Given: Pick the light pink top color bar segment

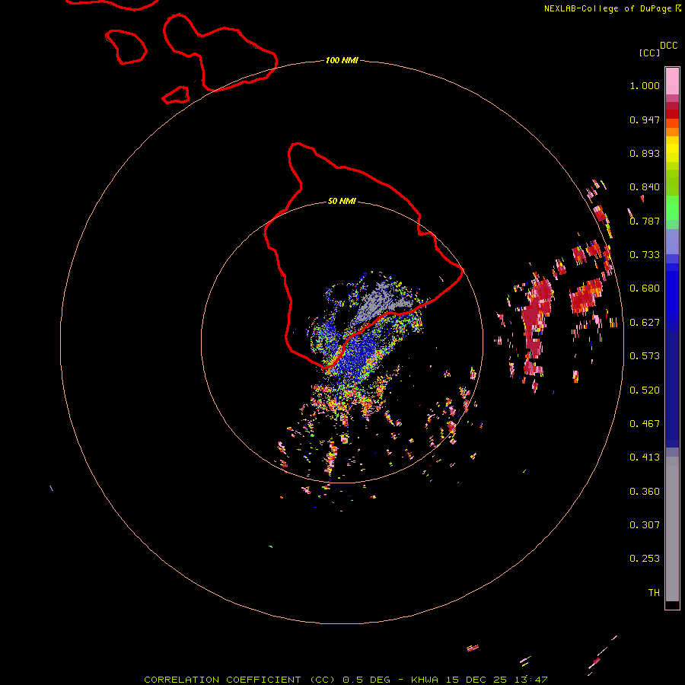Looking at the screenshot, I should pos(672,81).
